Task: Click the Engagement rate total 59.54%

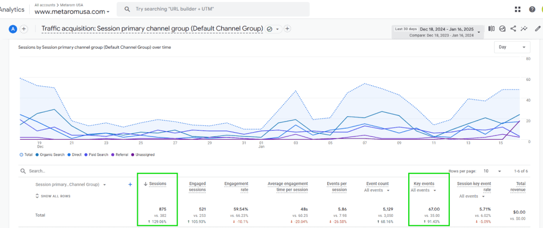Action: click(x=241, y=209)
